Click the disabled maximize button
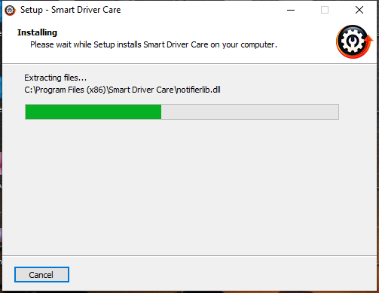Viewport: 379px width, 293px height. point(325,10)
